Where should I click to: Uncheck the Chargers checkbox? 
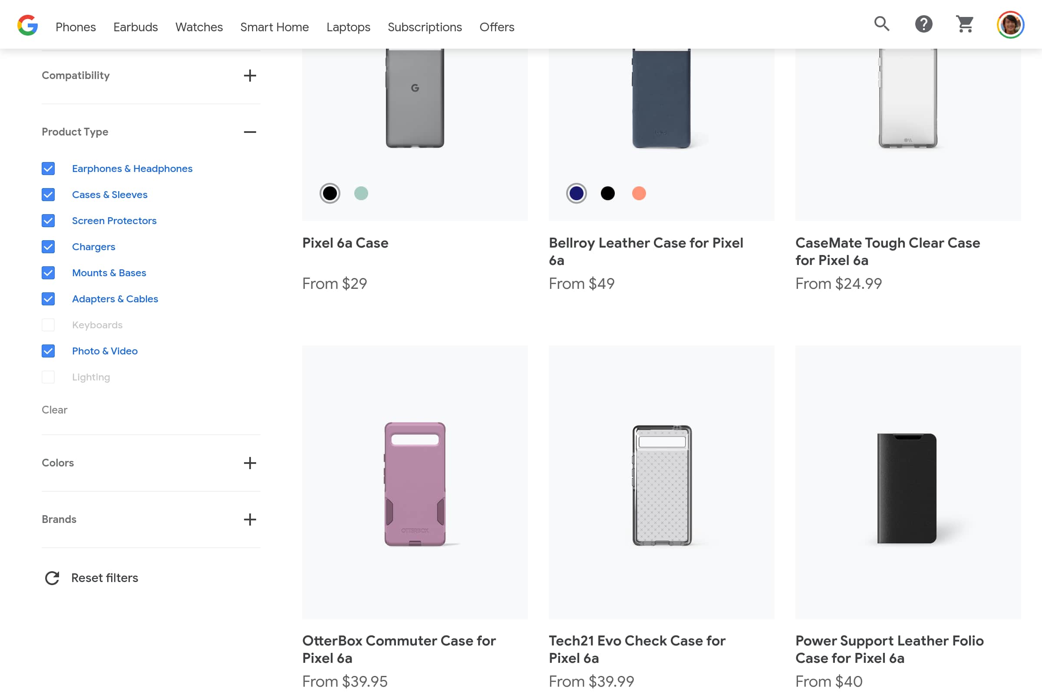(48, 247)
